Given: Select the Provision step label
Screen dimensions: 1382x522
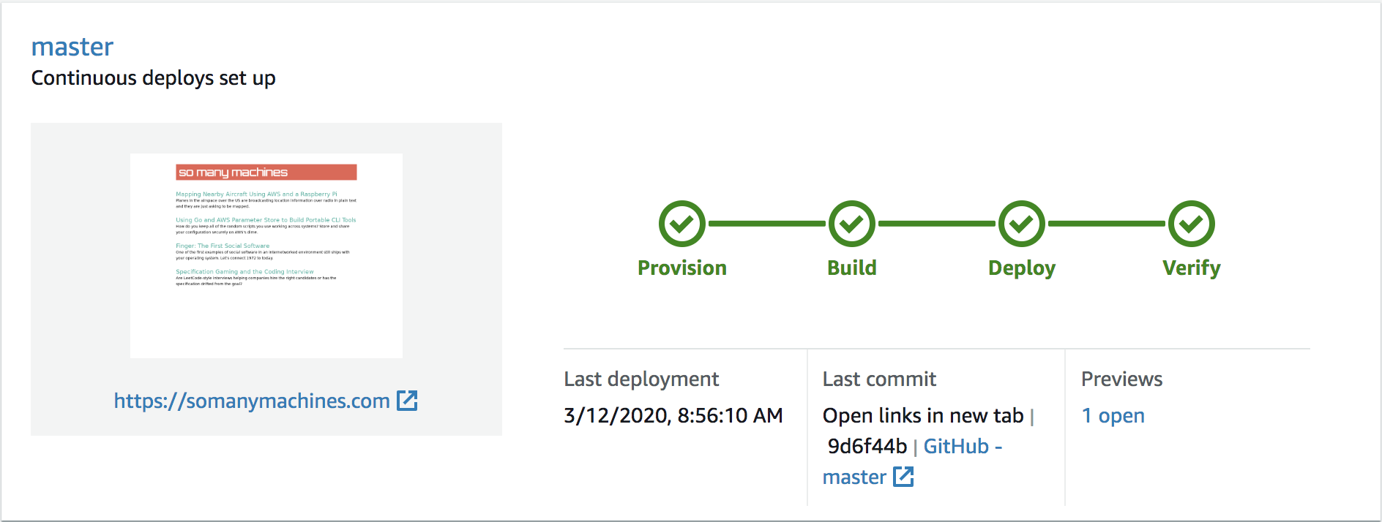Looking at the screenshot, I should 682,268.
